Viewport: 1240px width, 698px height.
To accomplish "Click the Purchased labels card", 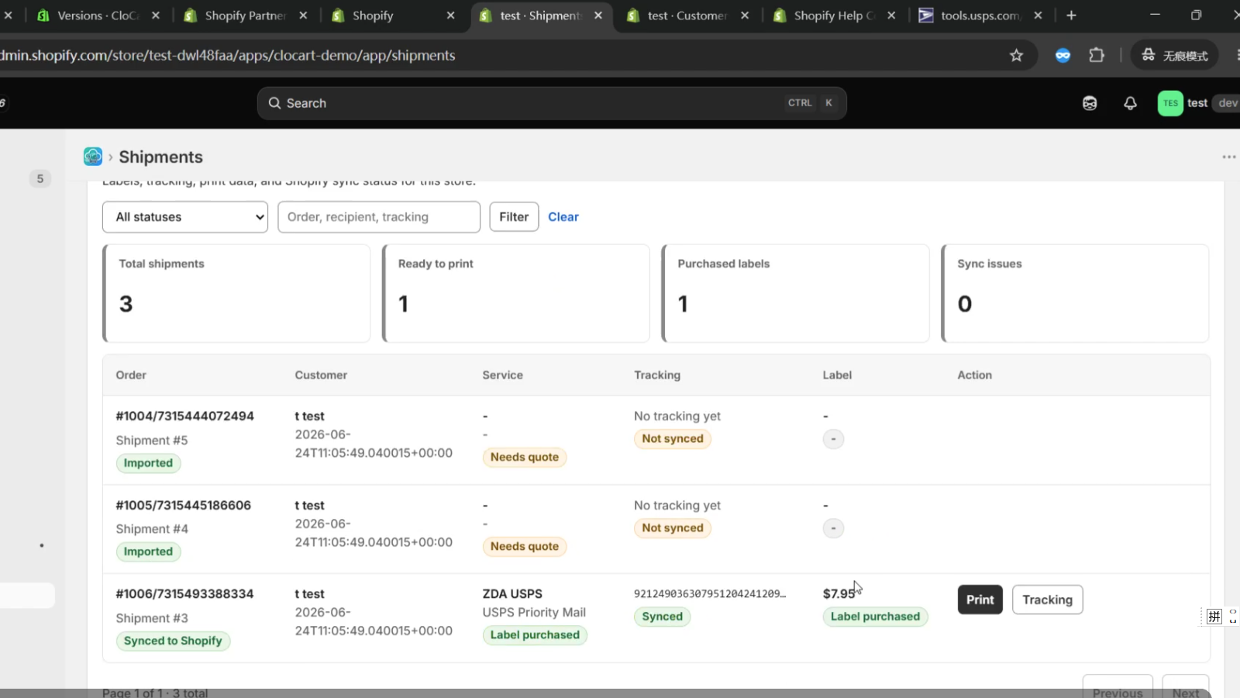I will click(795, 293).
